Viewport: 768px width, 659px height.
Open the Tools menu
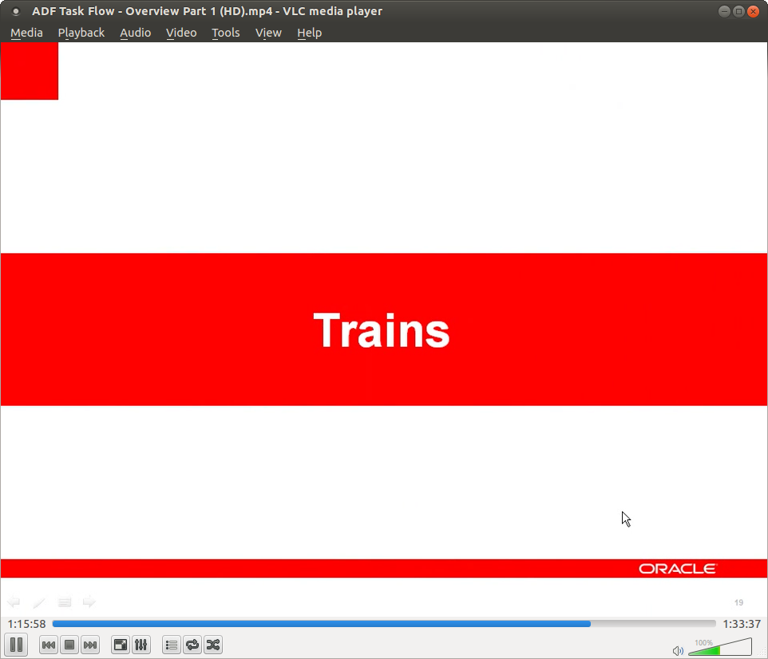(225, 33)
